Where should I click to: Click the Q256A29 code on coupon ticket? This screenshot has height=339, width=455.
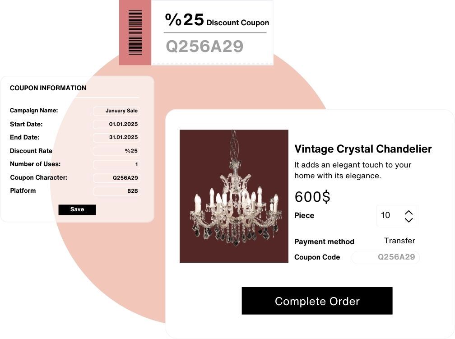click(204, 46)
